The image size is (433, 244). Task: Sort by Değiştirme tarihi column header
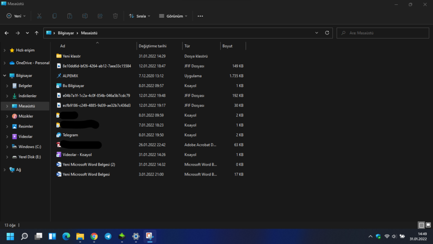153,46
